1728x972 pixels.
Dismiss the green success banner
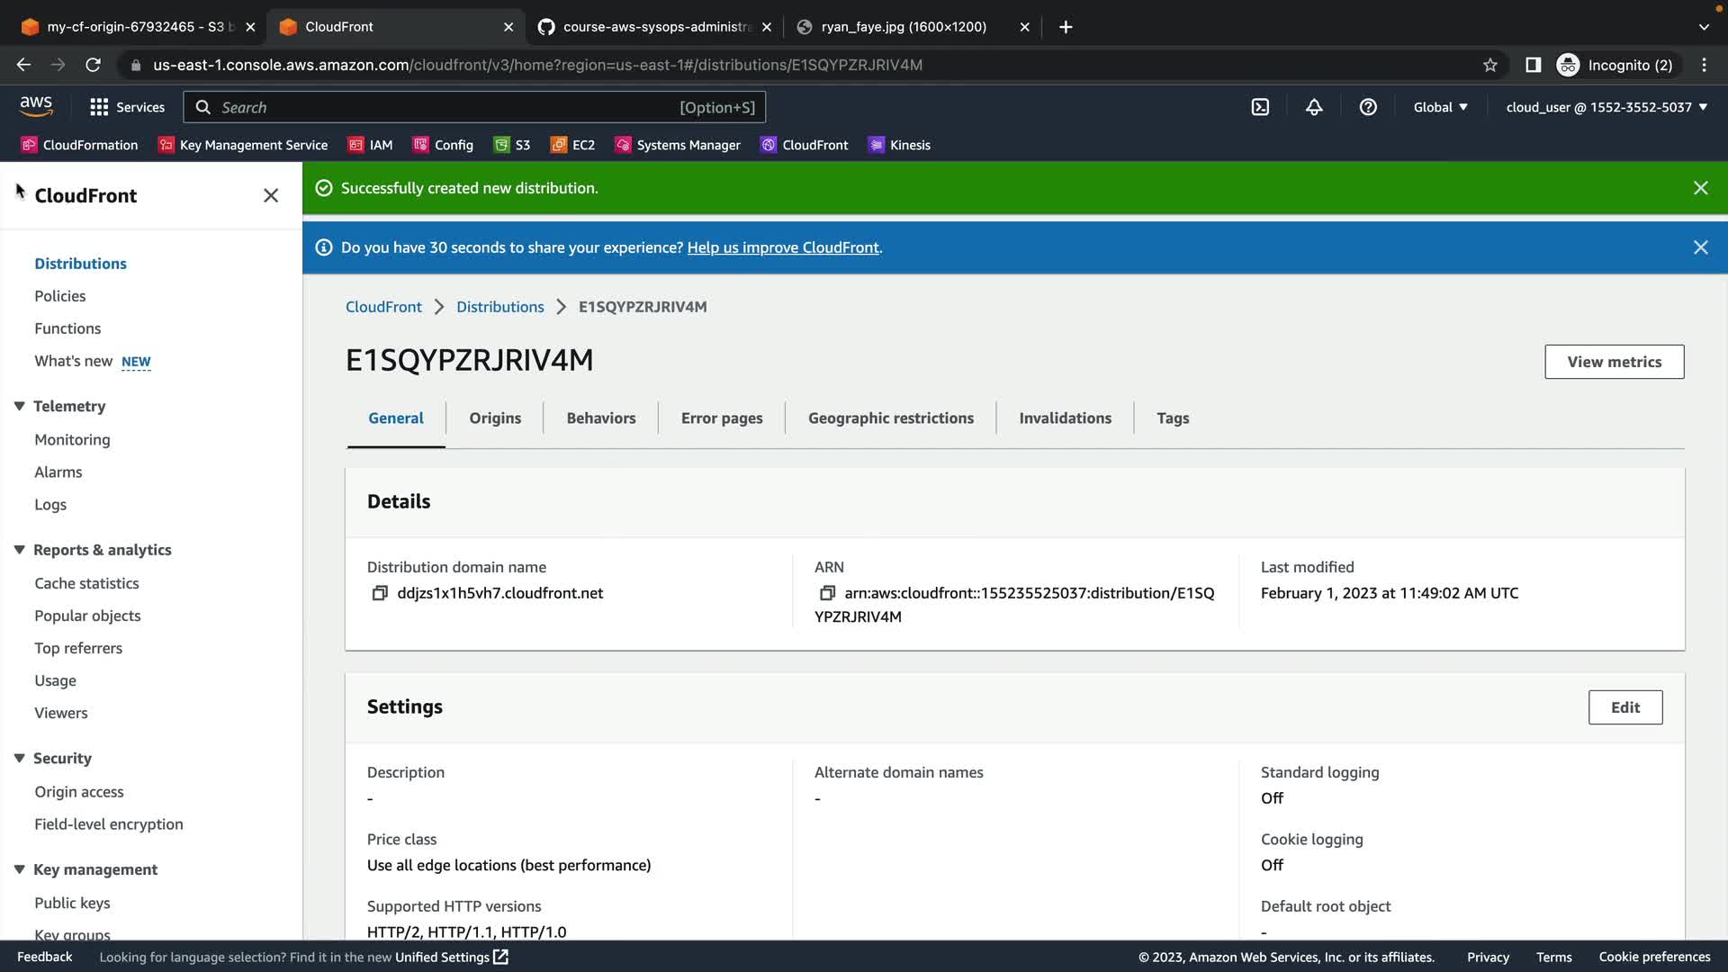(x=1700, y=188)
